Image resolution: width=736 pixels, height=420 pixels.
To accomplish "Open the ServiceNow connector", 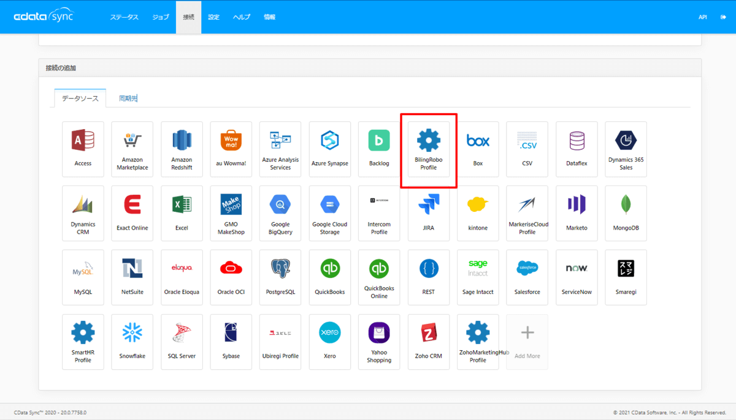I will coord(577,277).
